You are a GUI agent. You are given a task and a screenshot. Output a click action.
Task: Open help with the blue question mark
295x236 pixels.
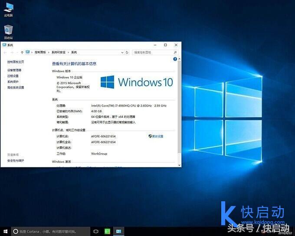click(x=175, y=59)
